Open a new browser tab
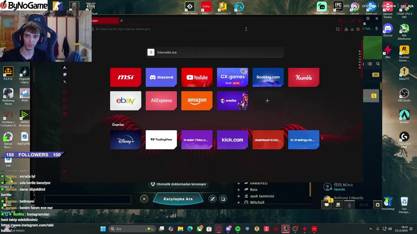Screen dimensions: 417x234 pyautogui.click(x=122, y=21)
